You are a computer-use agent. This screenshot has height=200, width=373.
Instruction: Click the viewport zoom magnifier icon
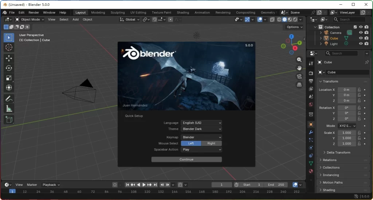[x=299, y=60]
